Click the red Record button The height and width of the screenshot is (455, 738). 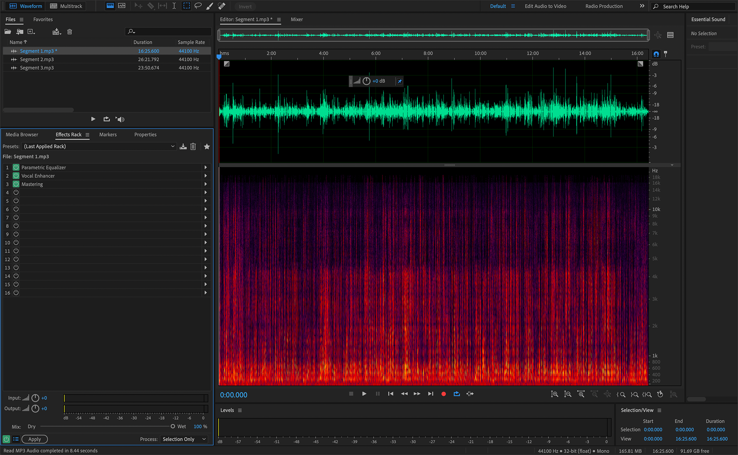pos(444,394)
